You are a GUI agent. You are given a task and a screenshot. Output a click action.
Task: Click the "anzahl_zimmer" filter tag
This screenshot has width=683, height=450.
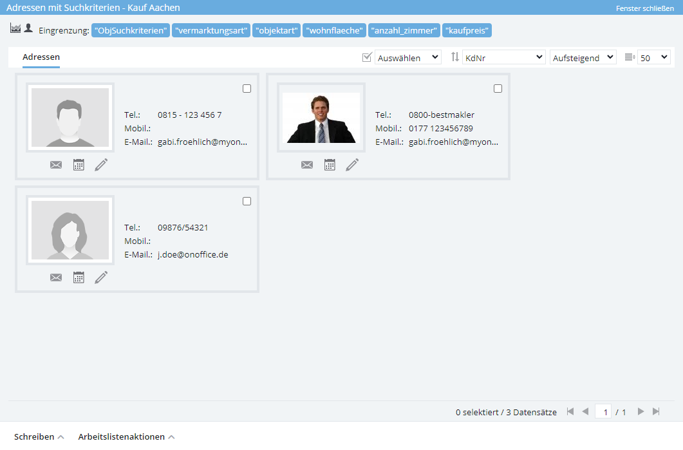[x=404, y=30]
